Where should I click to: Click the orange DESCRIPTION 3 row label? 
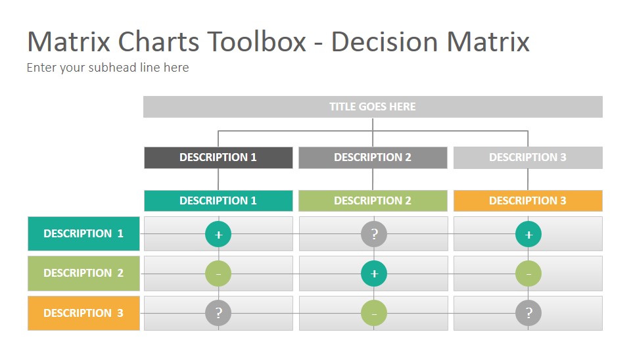click(83, 313)
